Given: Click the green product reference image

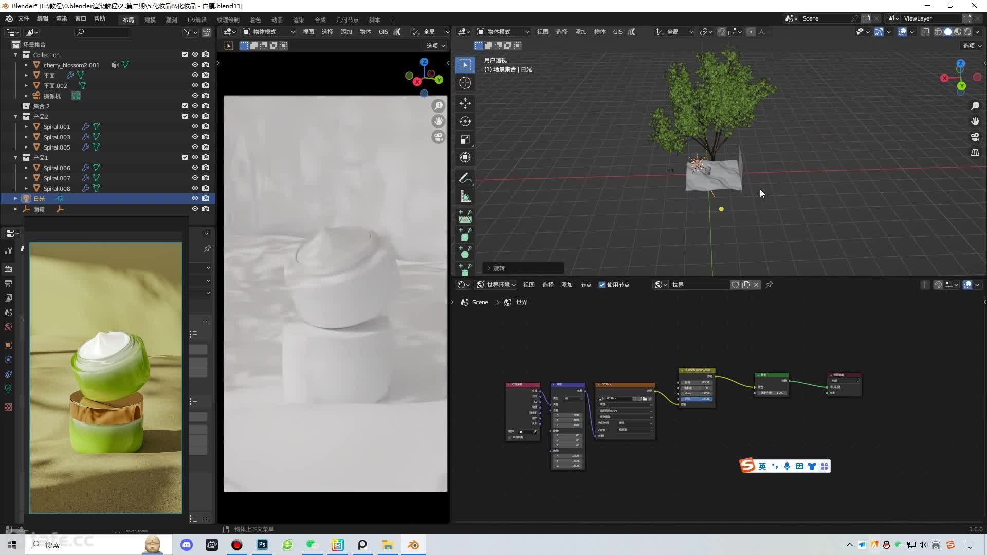Looking at the screenshot, I should pyautogui.click(x=106, y=378).
